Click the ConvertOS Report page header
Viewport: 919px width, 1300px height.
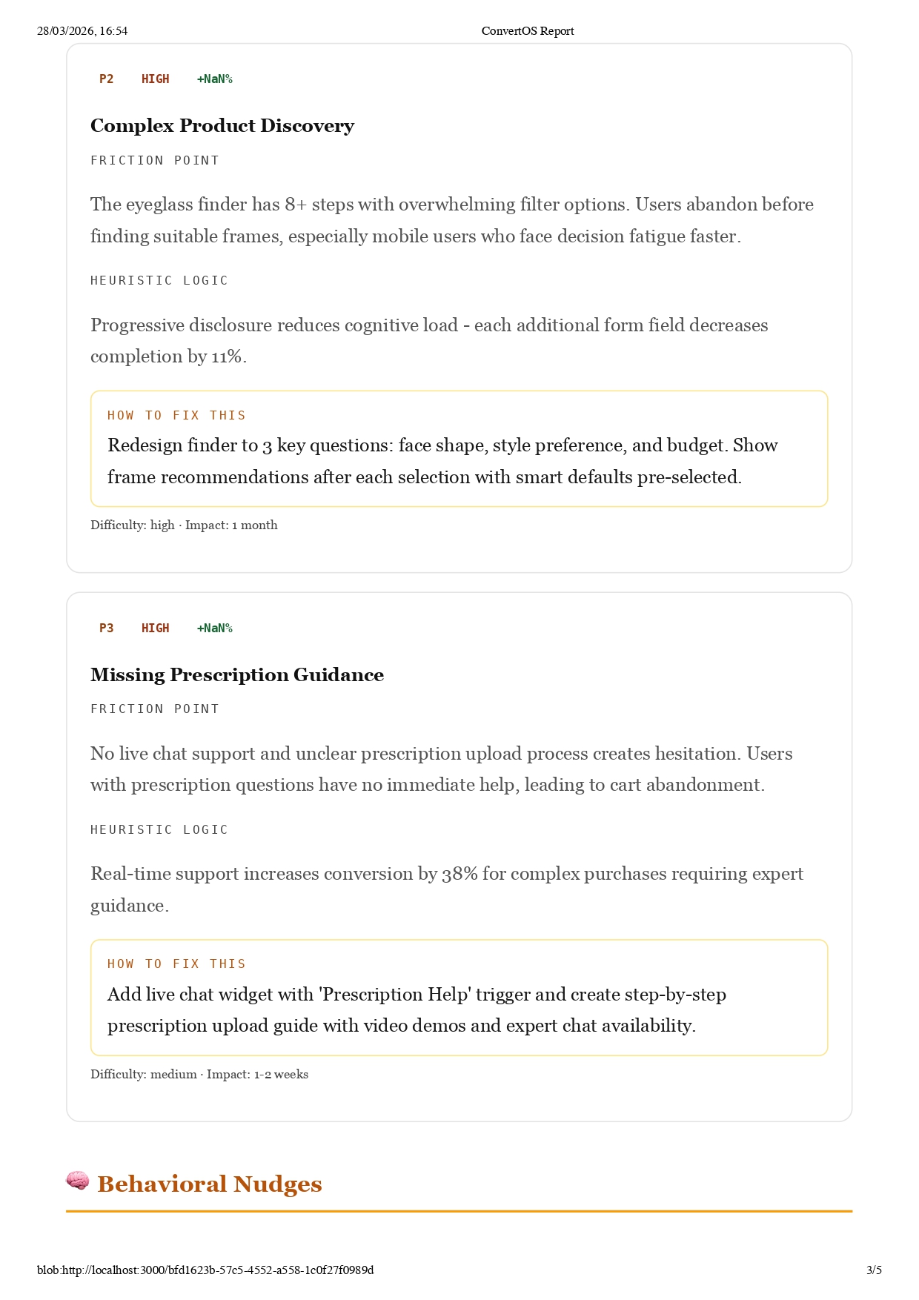pos(528,31)
